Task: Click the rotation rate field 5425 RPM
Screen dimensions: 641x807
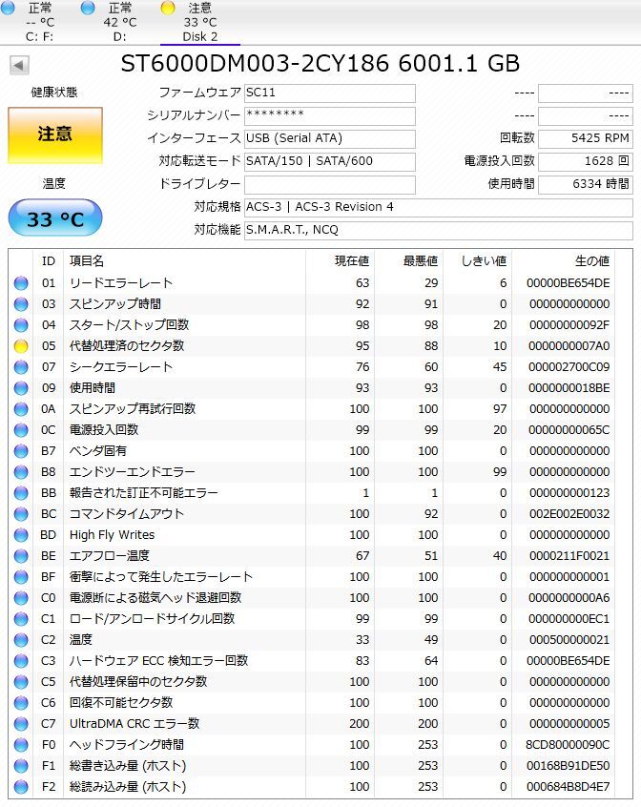Action: [586, 138]
